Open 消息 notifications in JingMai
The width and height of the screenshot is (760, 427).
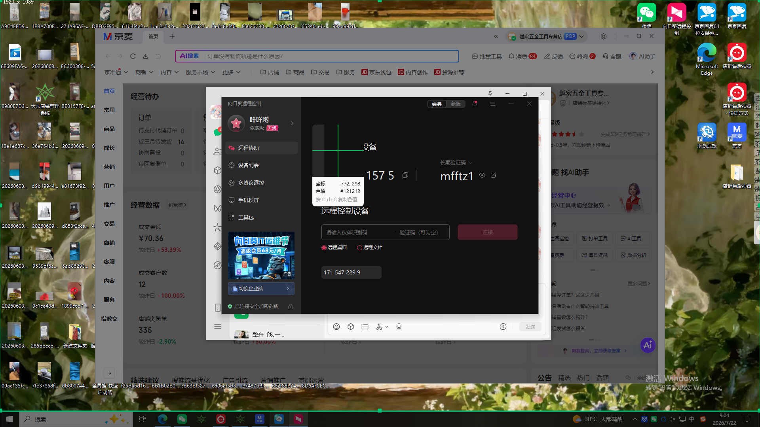(x=522, y=57)
